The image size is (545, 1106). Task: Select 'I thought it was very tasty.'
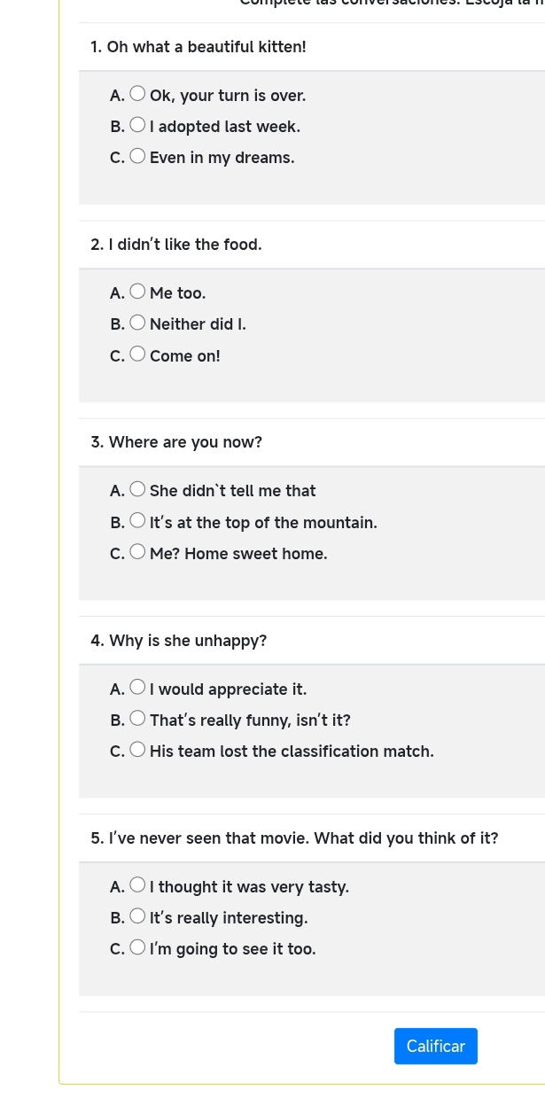tap(137, 885)
